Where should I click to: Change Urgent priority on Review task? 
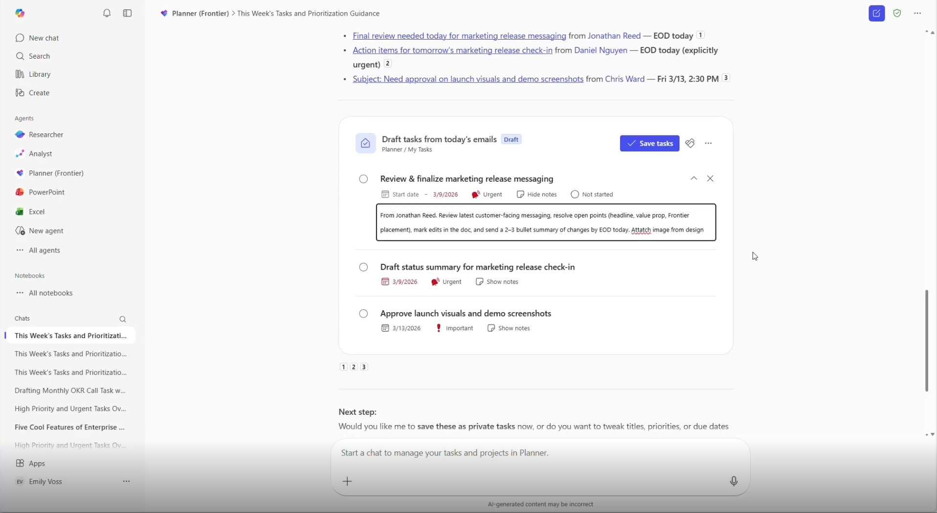[487, 194]
